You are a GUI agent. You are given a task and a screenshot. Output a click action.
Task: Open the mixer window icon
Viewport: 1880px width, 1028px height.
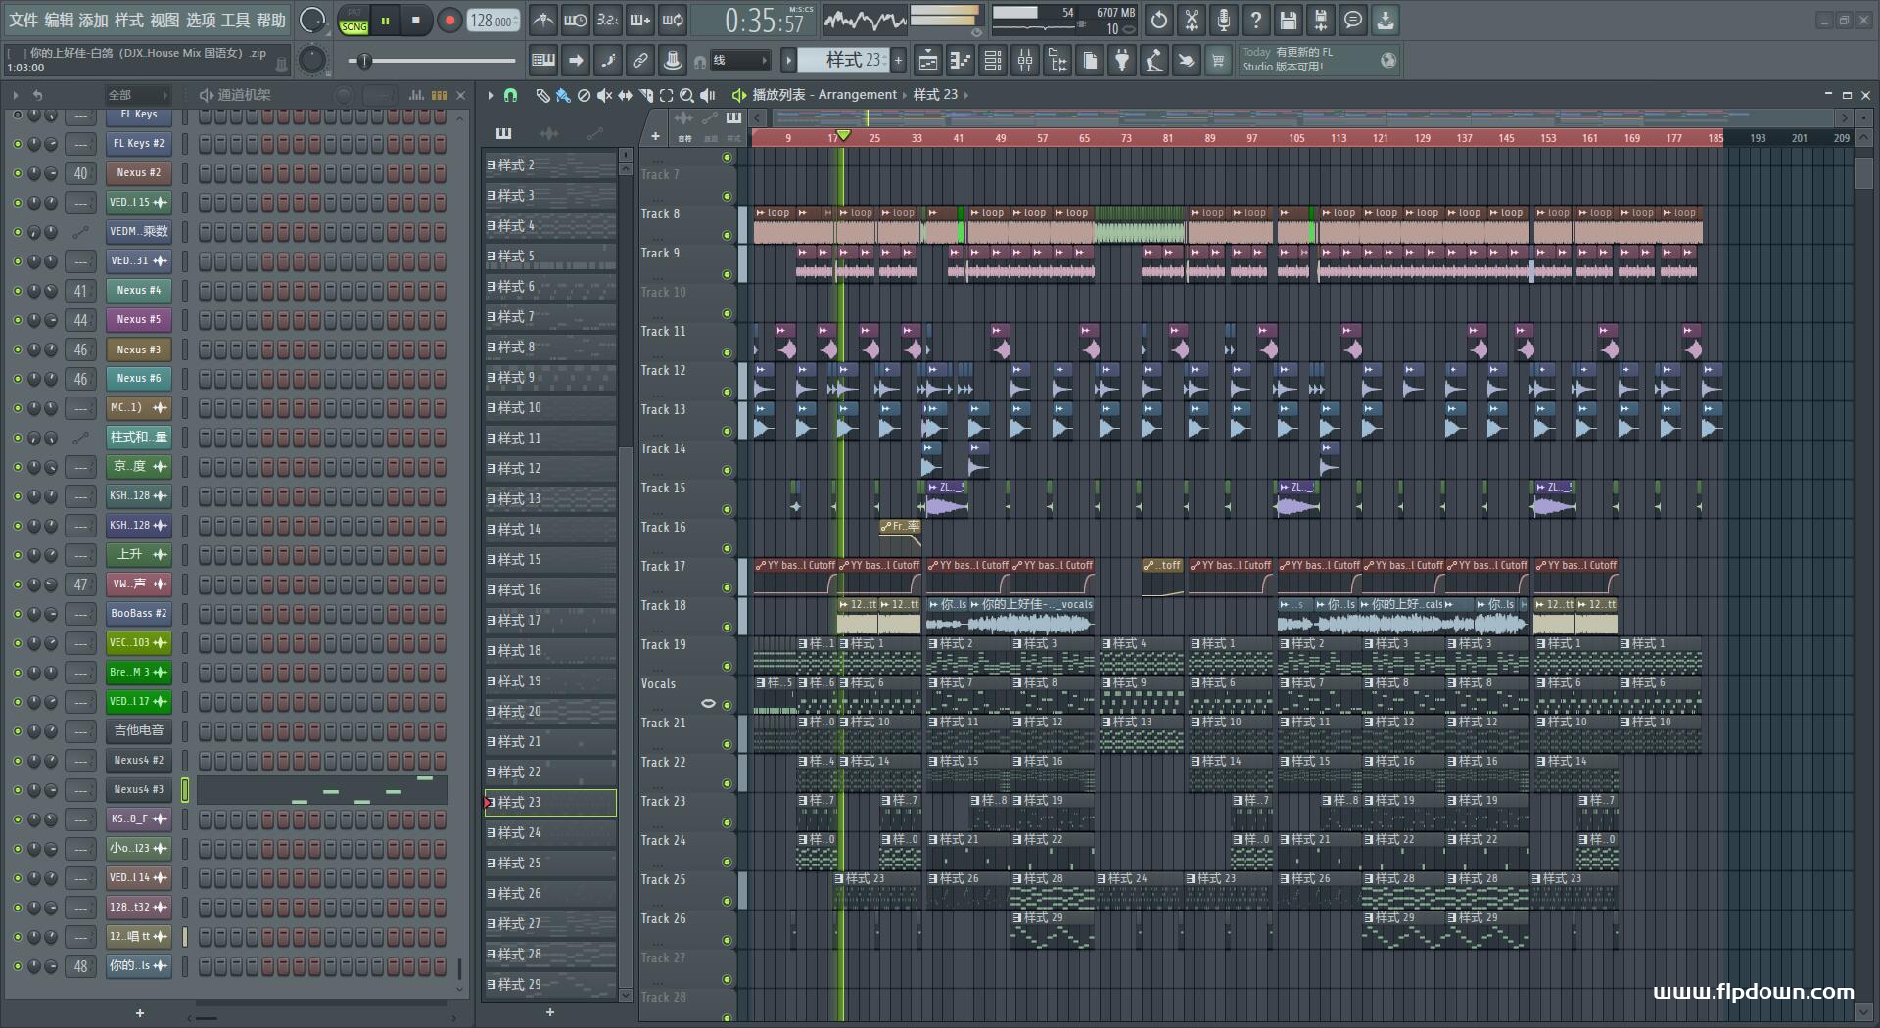pyautogui.click(x=1025, y=61)
